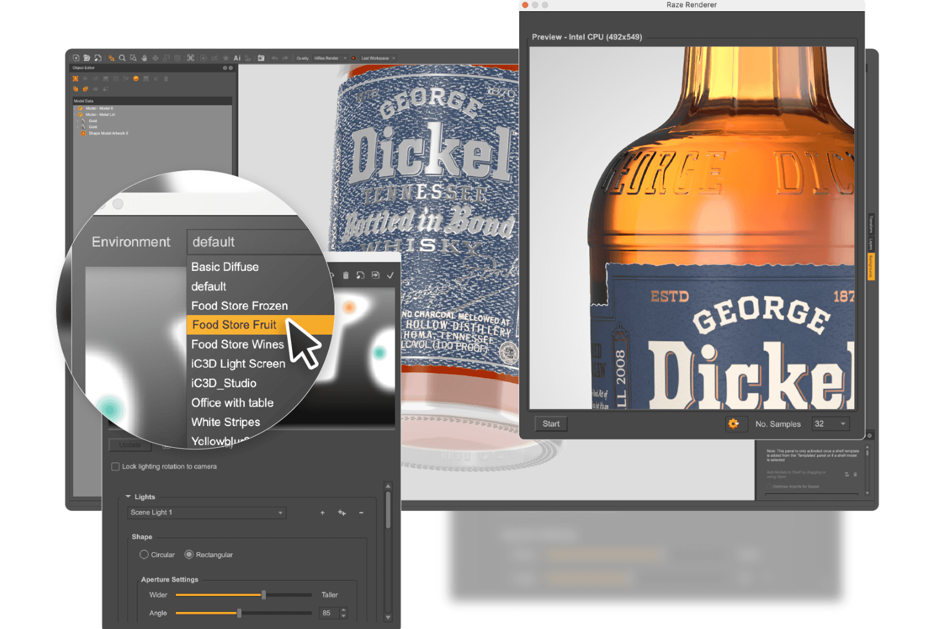
Task: Switch to the Backgrounds side tab
Action: coord(870,267)
